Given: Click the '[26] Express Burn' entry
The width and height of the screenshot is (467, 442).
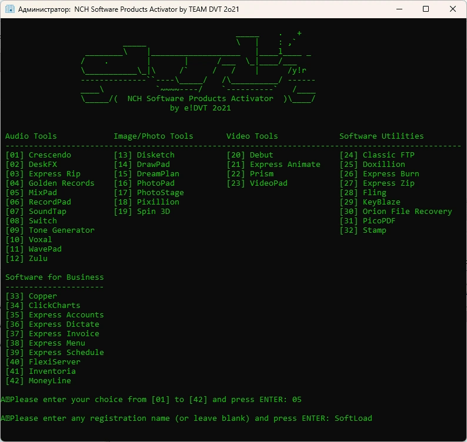Looking at the screenshot, I should [379, 174].
